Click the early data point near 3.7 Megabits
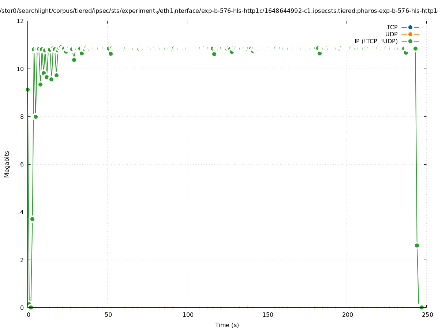 32,219
